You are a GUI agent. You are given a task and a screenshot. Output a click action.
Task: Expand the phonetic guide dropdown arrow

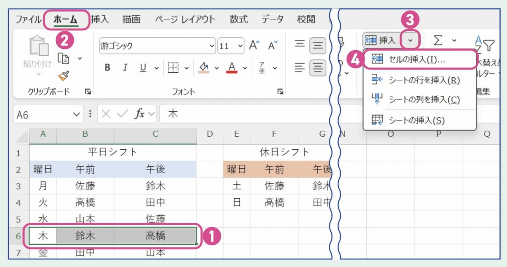coord(274,68)
